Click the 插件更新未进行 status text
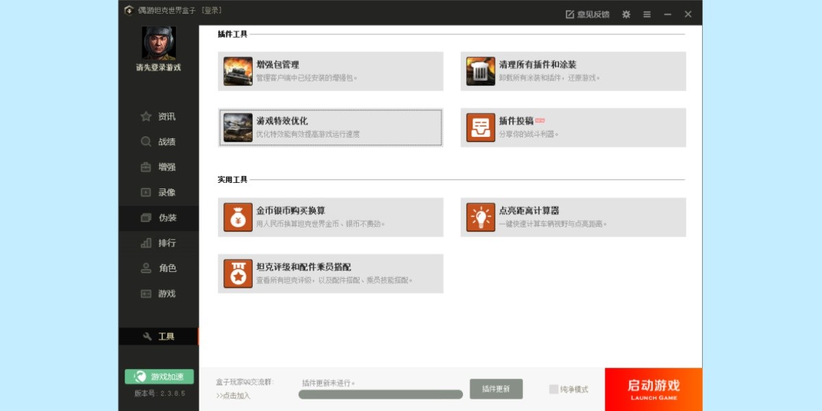Image resolution: width=822 pixels, height=411 pixels. (x=329, y=383)
